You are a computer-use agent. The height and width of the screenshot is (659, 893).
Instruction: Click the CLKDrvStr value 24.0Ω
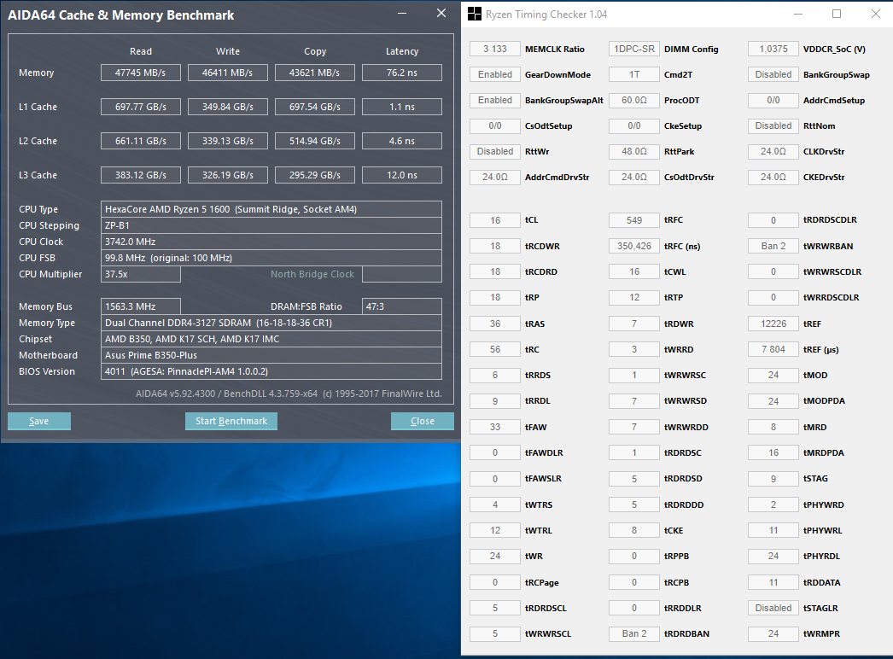773,151
